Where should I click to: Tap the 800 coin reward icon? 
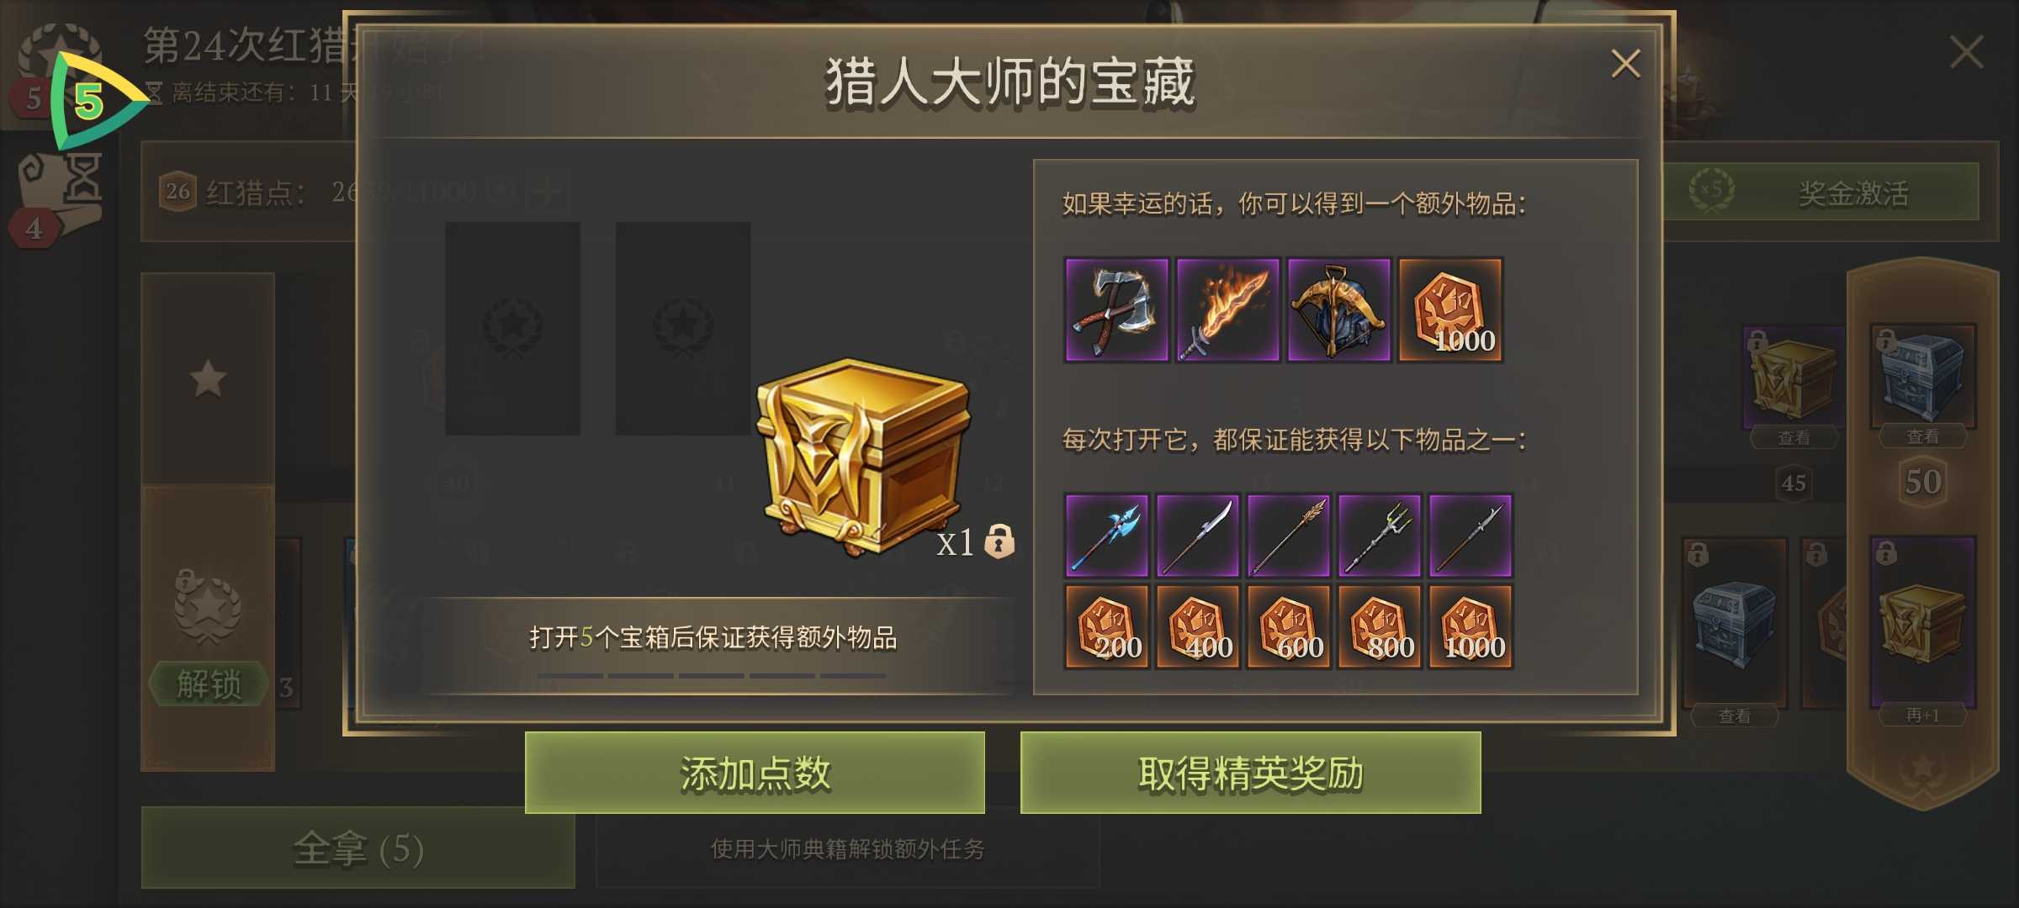click(x=1380, y=626)
